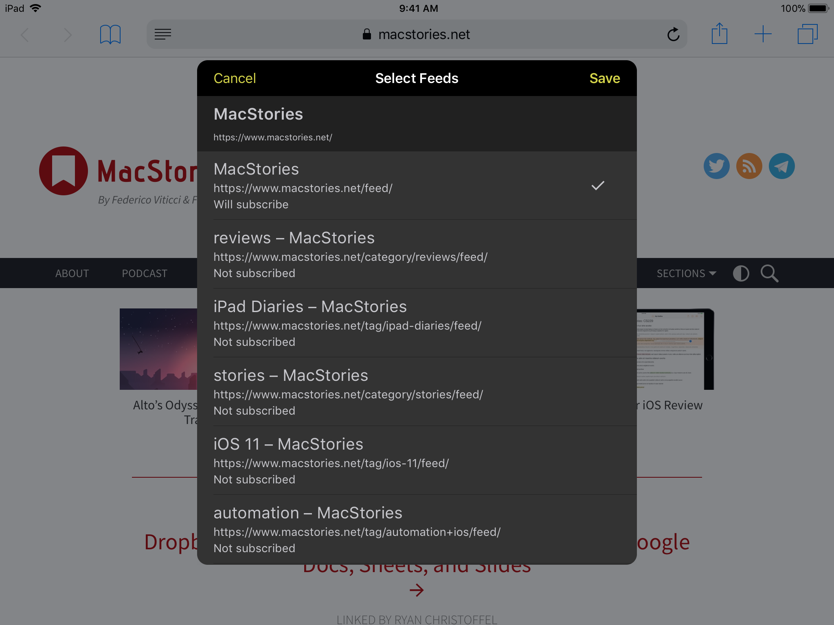Viewport: 834px width, 625px height.
Task: Open the MacStories Telegram channel icon
Action: tap(781, 166)
